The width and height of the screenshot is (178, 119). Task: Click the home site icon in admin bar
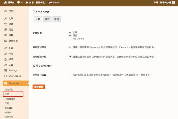5,3
